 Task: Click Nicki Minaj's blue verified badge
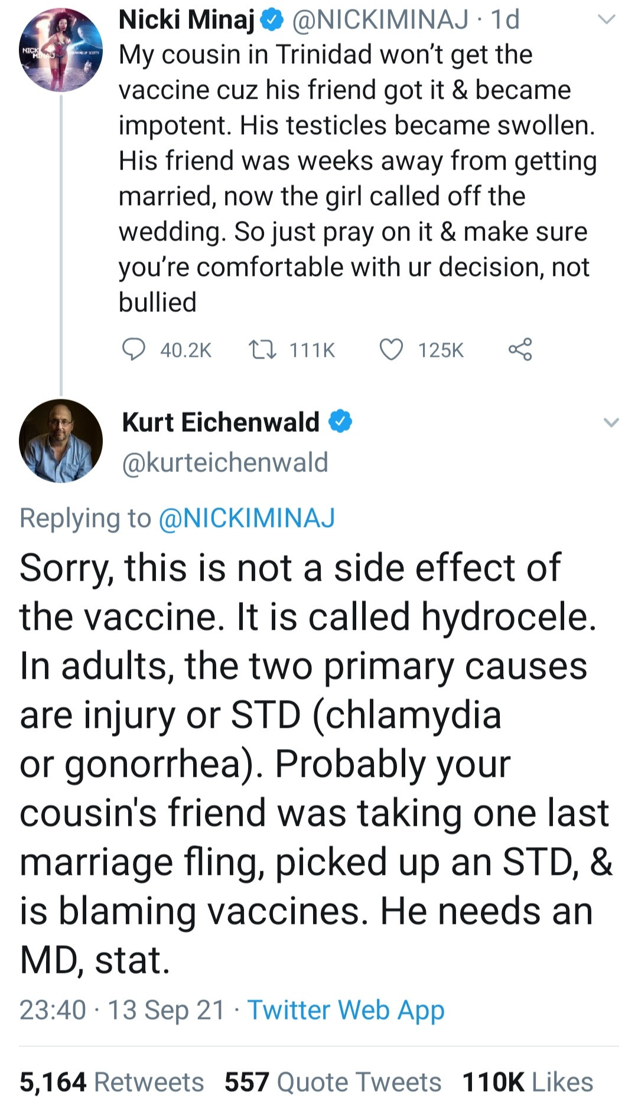click(x=271, y=21)
